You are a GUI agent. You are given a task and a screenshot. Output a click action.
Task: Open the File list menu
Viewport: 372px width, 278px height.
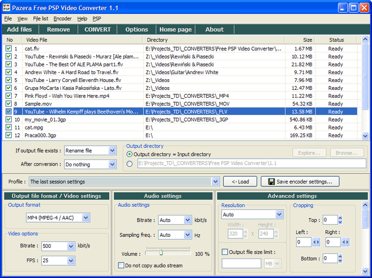click(41, 18)
